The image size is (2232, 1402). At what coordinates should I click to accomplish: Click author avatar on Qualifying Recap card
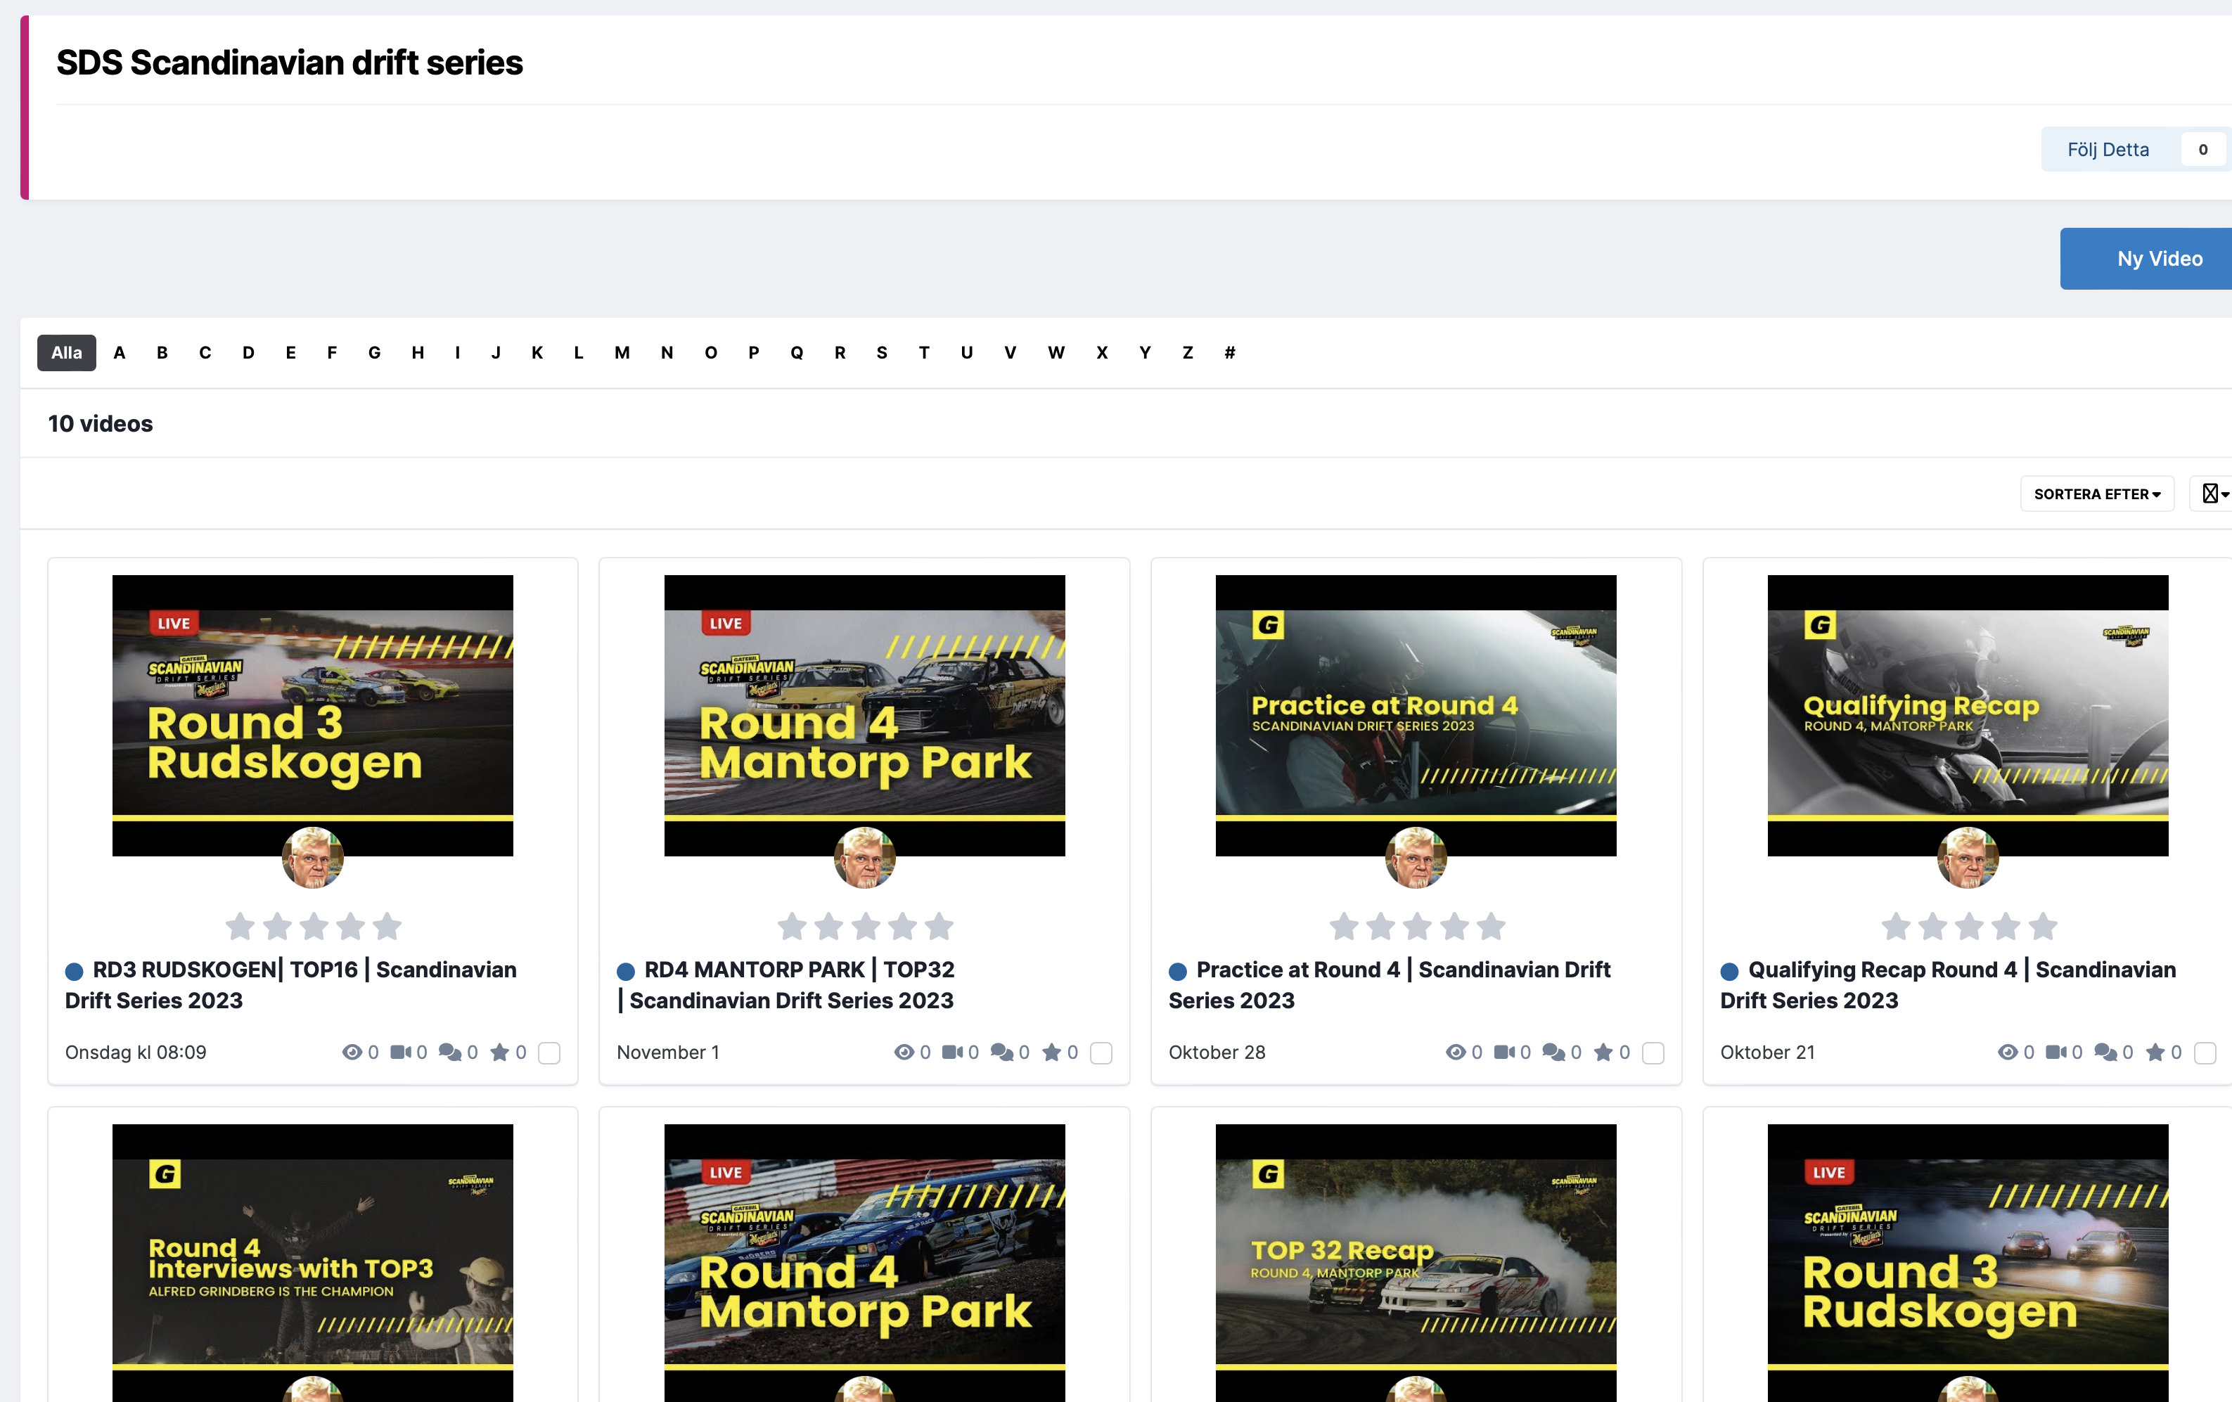click(1968, 857)
